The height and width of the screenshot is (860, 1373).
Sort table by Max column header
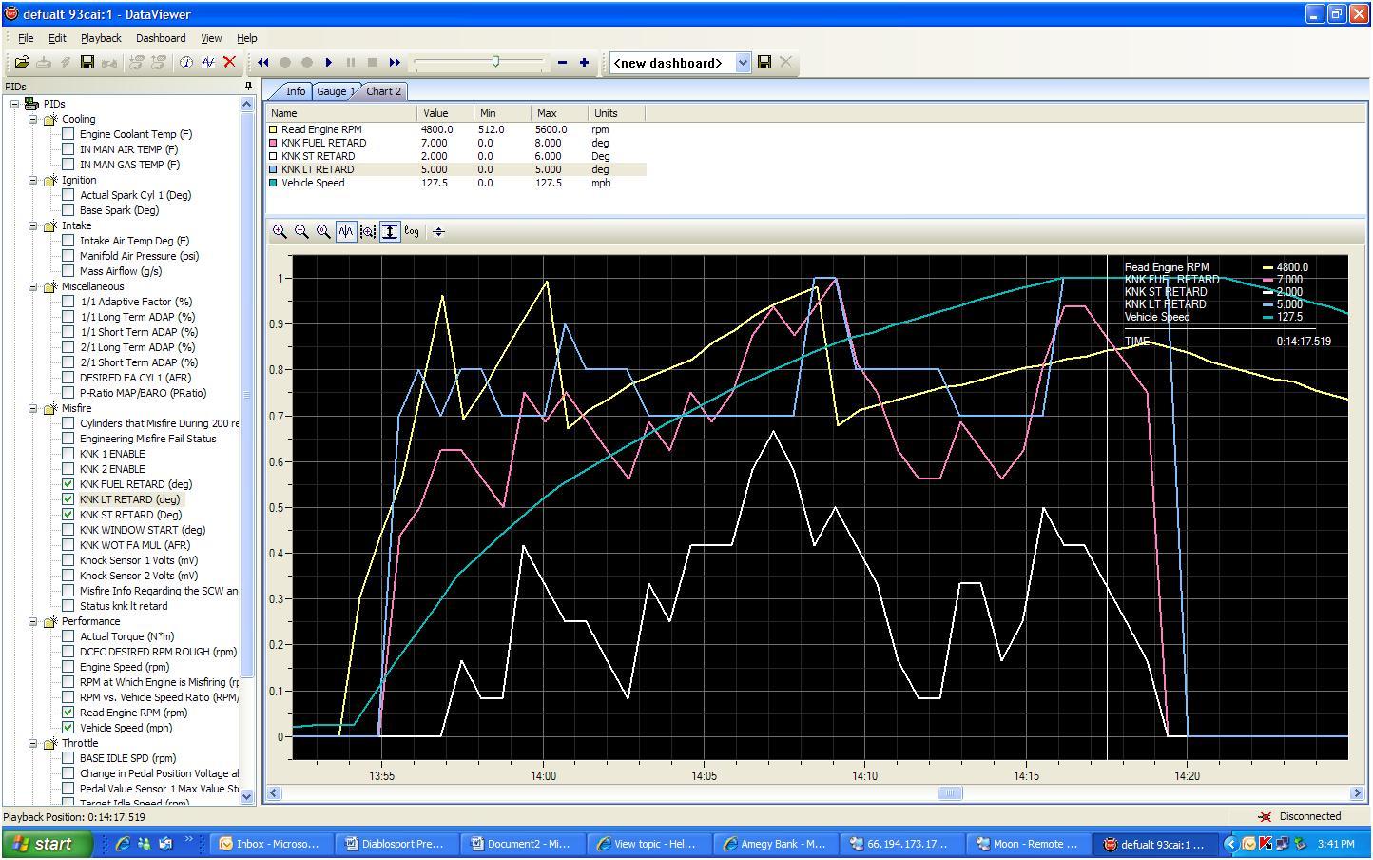(560, 113)
